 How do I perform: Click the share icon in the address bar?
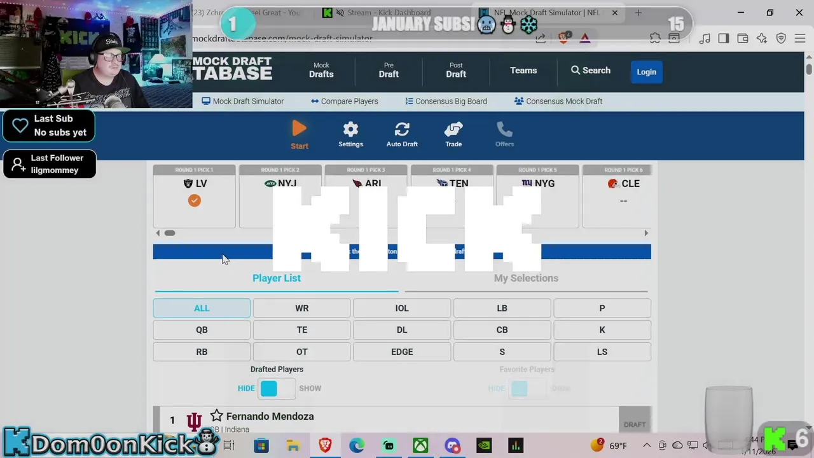click(x=541, y=39)
